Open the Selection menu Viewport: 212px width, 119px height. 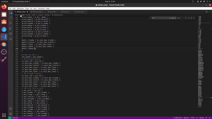(x=20, y=8)
